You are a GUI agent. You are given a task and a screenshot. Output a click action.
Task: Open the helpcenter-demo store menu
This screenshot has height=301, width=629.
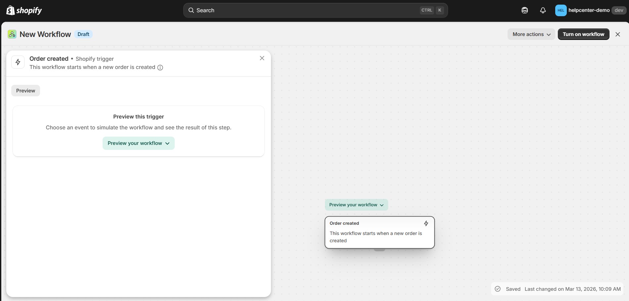[589, 11]
